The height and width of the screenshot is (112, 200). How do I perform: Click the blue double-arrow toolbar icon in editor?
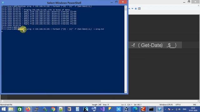[x=136, y=9]
